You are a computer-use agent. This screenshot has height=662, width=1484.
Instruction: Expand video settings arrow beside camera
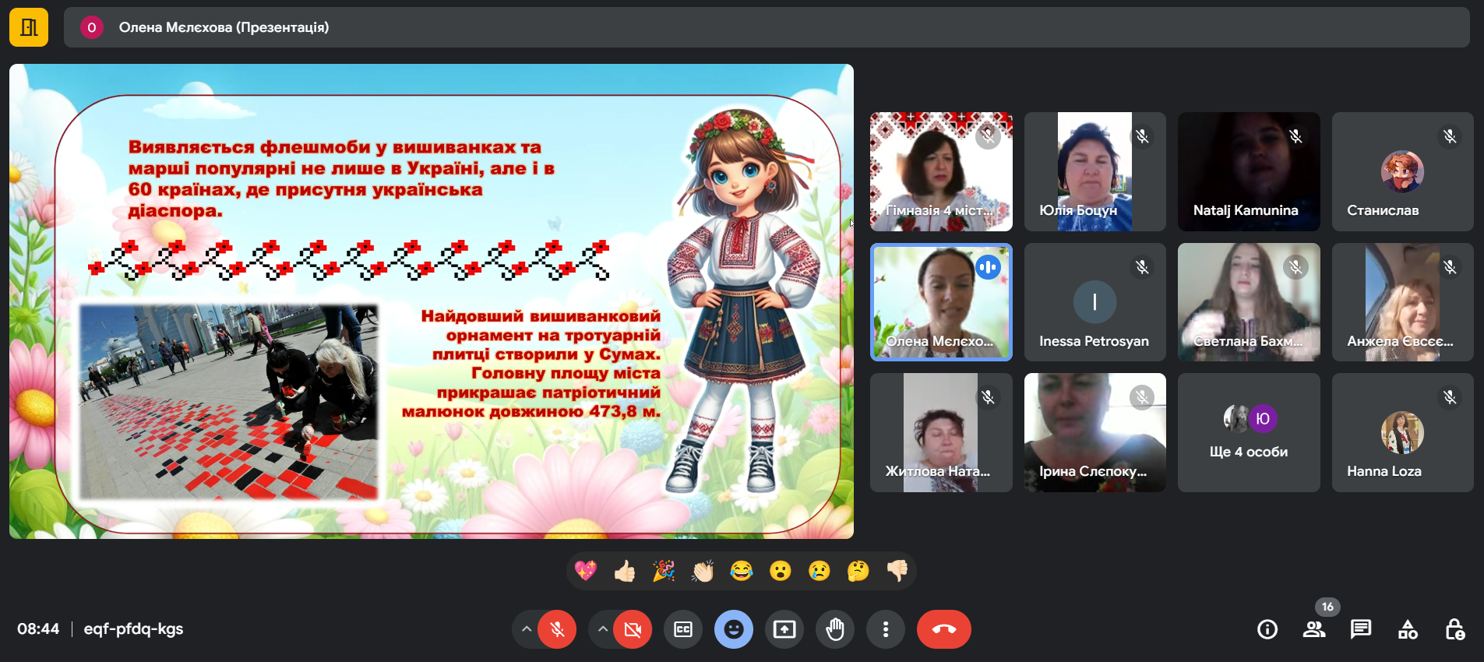click(x=603, y=629)
